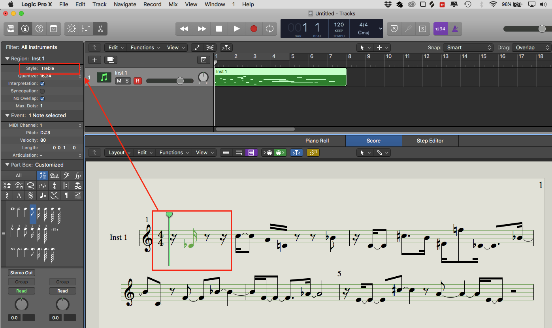552x328 pixels.
Task: Click the link button in Score editor
Action: tap(313, 153)
